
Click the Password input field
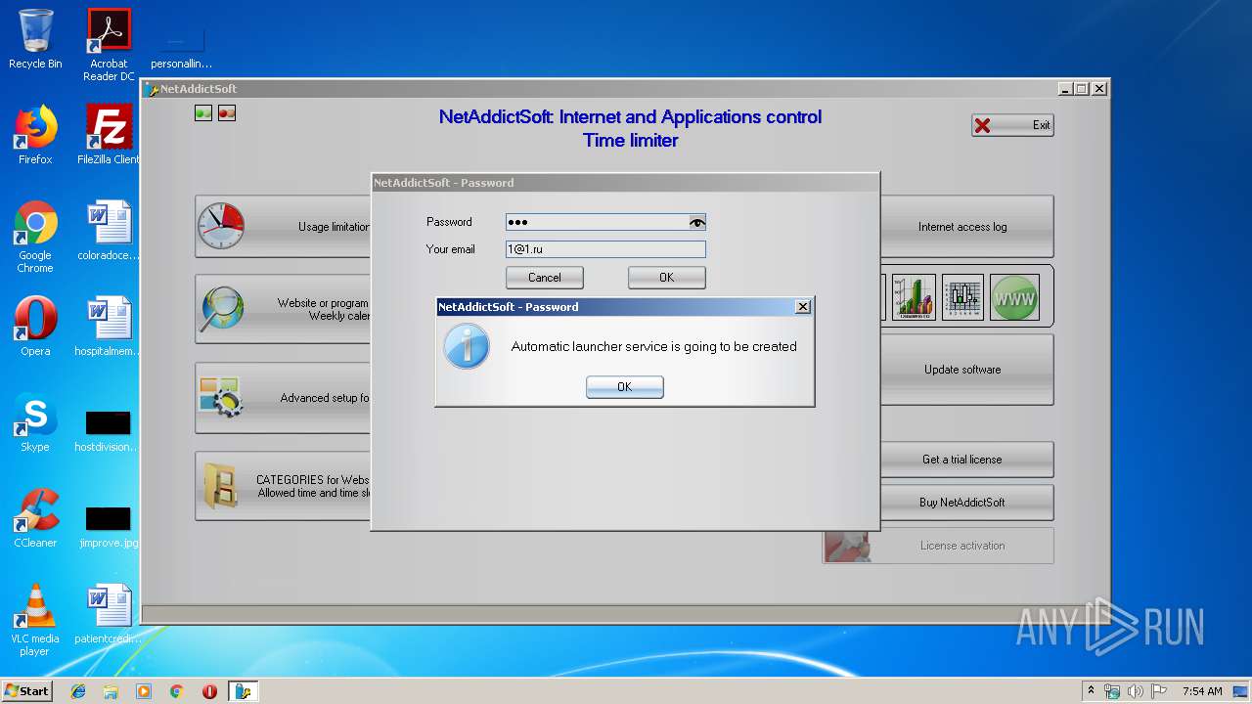pos(597,223)
